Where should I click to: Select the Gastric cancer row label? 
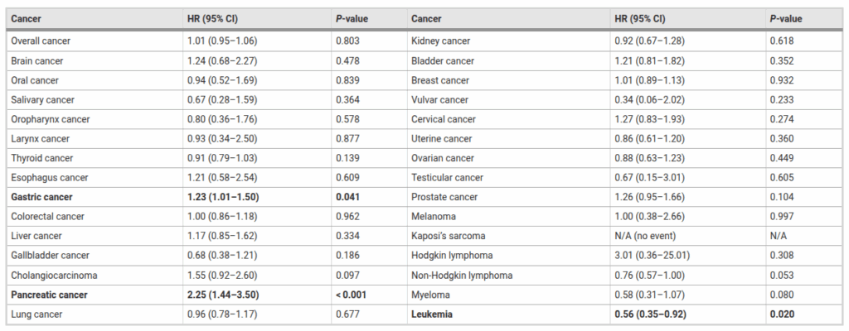pos(41,197)
